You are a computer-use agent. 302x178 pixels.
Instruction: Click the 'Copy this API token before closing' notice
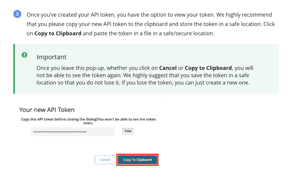pyautogui.click(x=88, y=121)
